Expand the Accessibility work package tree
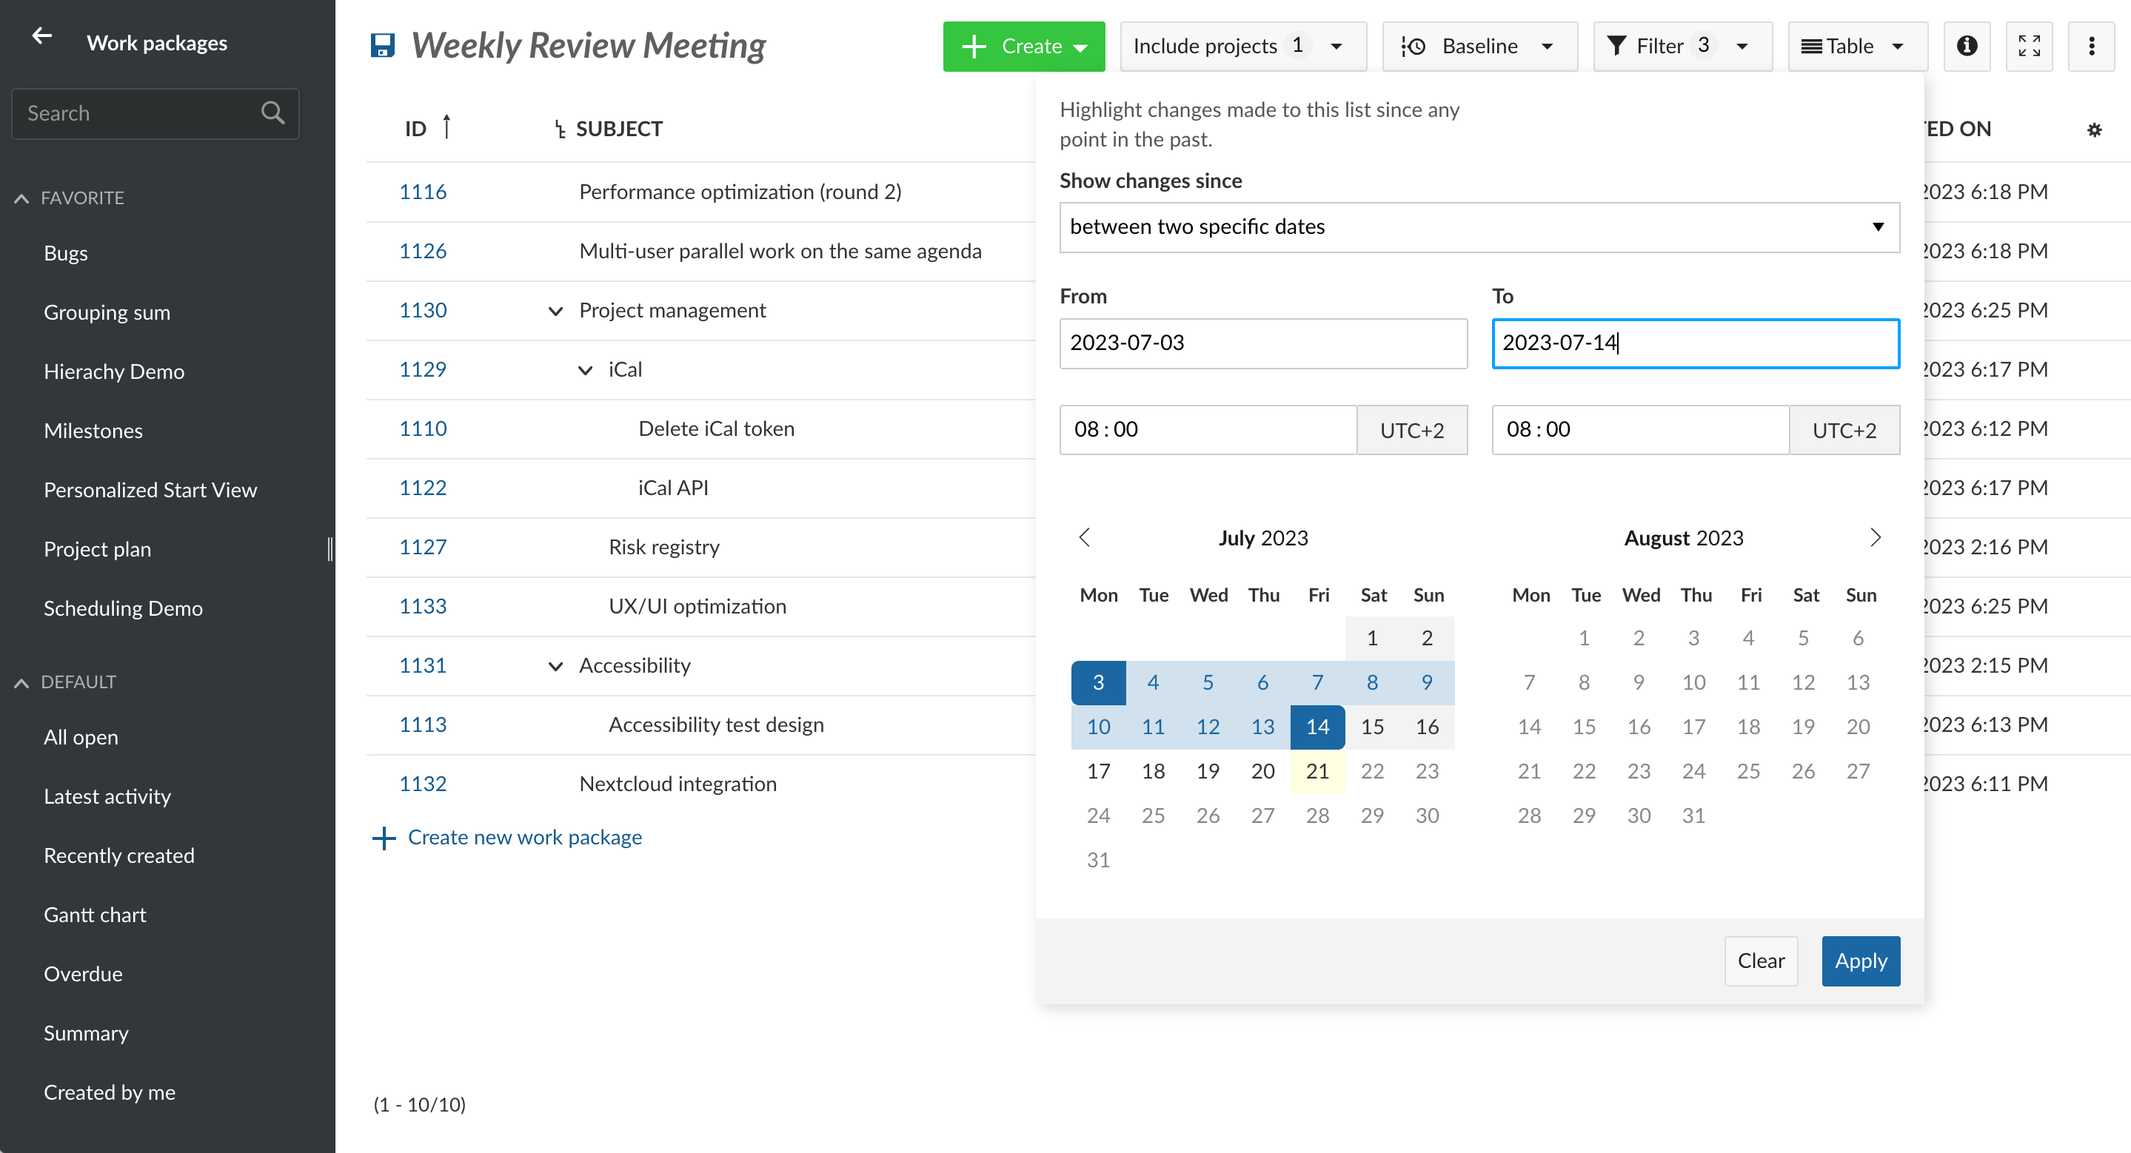Screen dimensions: 2131x1153 [555, 665]
